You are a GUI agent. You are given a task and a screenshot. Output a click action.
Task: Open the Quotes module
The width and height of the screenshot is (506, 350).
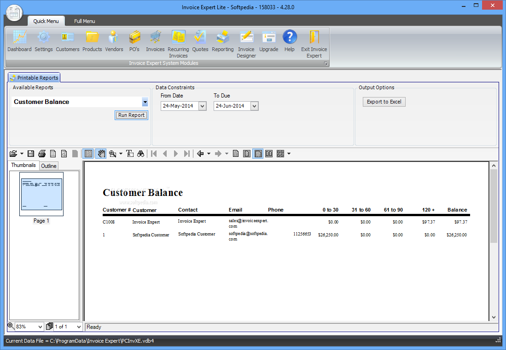200,41
